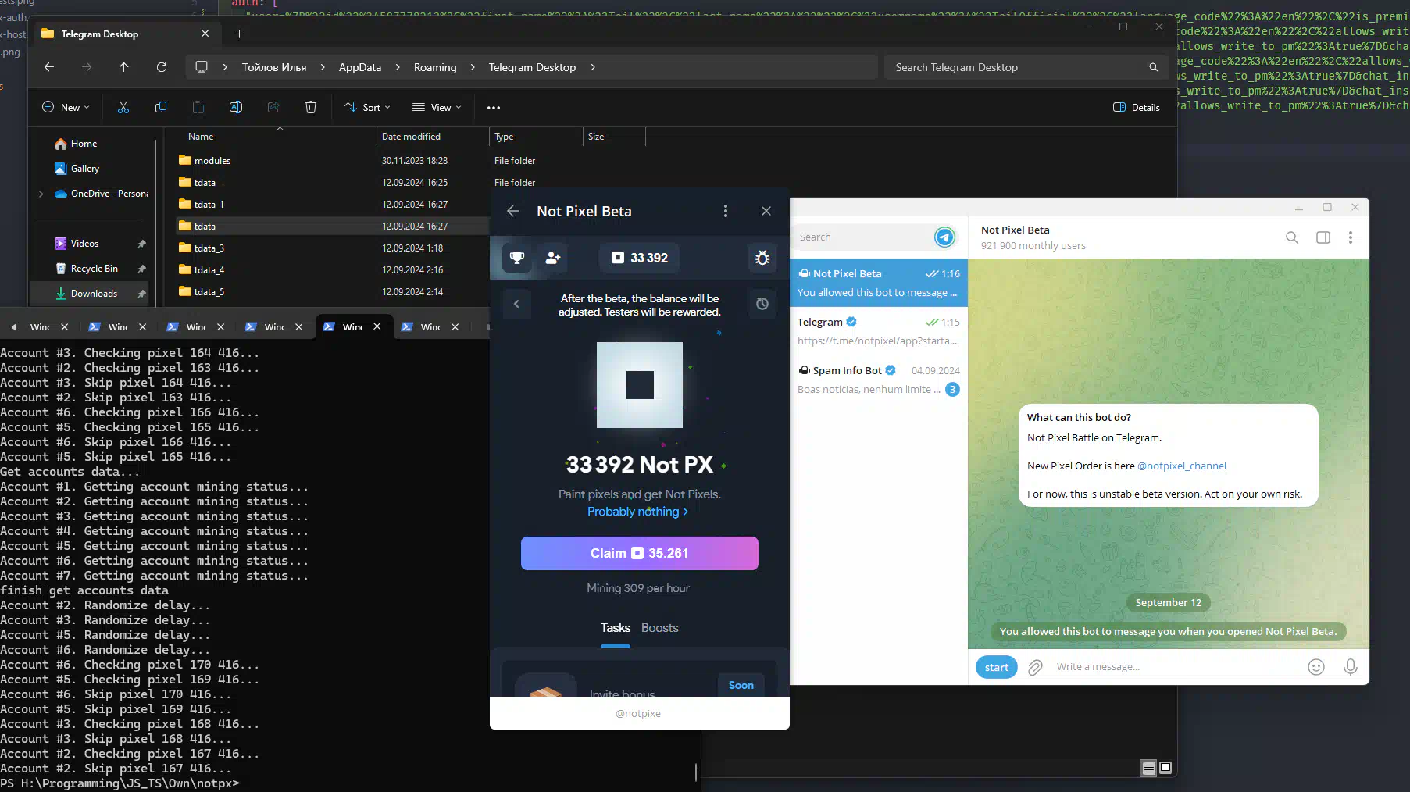Open the New dropdown in File Explorer
Screen dimensions: 1410x792
[x=66, y=108]
